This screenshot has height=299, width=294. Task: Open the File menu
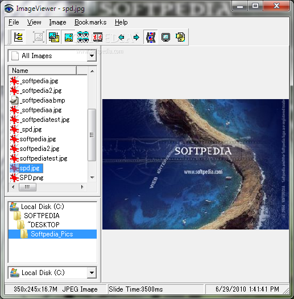click(14, 22)
